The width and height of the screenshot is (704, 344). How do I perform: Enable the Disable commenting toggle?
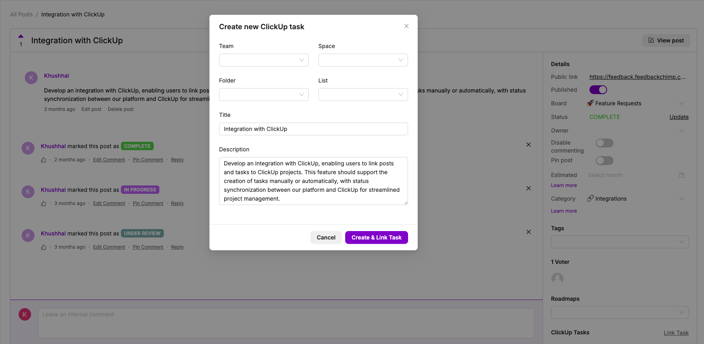tap(604, 143)
